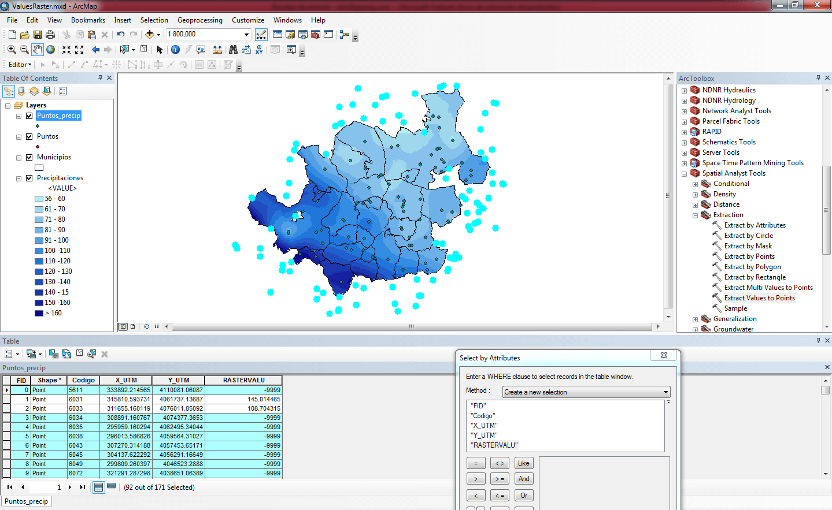Uncheck the Puntos_precip layer checkbox

click(x=29, y=116)
